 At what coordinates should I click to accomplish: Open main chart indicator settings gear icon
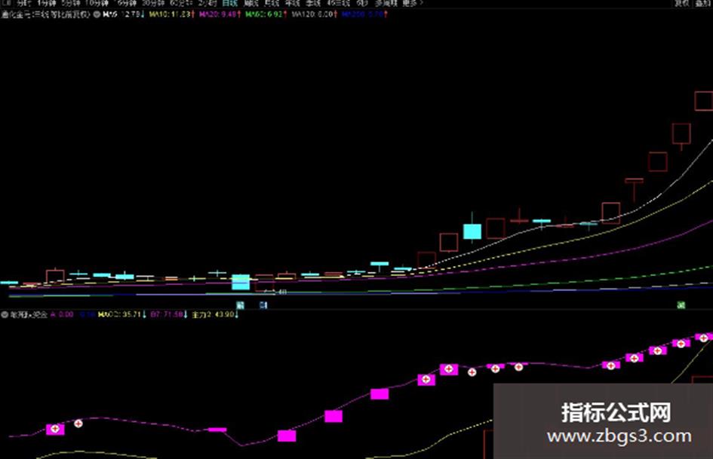pos(97,14)
